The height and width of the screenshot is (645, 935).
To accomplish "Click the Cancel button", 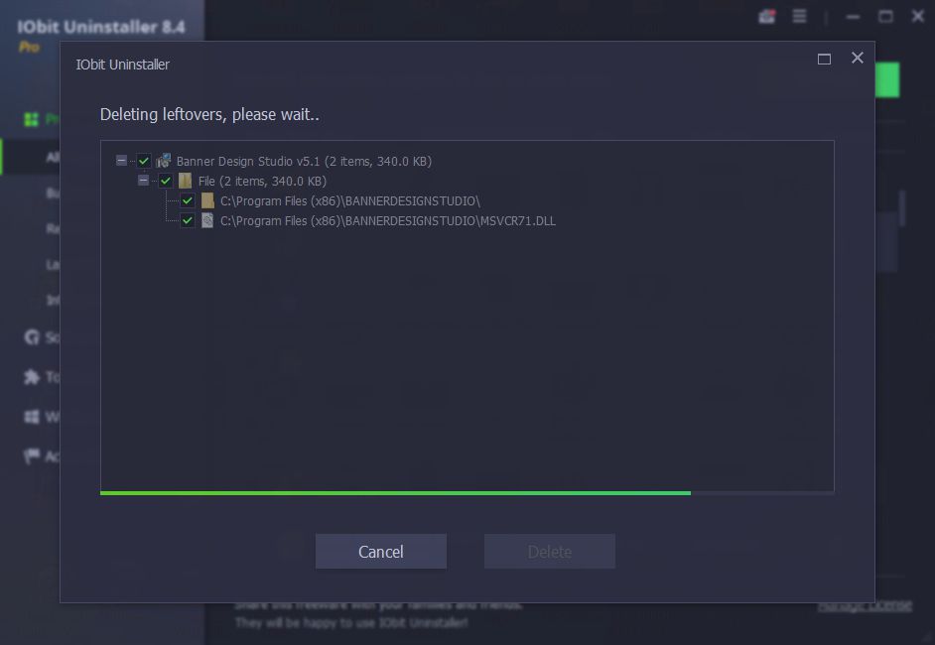I will [x=381, y=552].
